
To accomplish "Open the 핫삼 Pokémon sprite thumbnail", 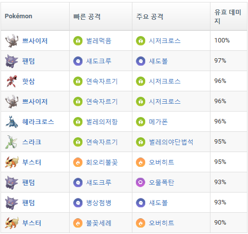I will coord(11,81).
